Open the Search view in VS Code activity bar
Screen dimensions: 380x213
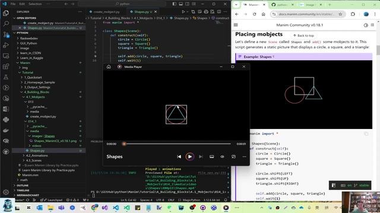6,24
